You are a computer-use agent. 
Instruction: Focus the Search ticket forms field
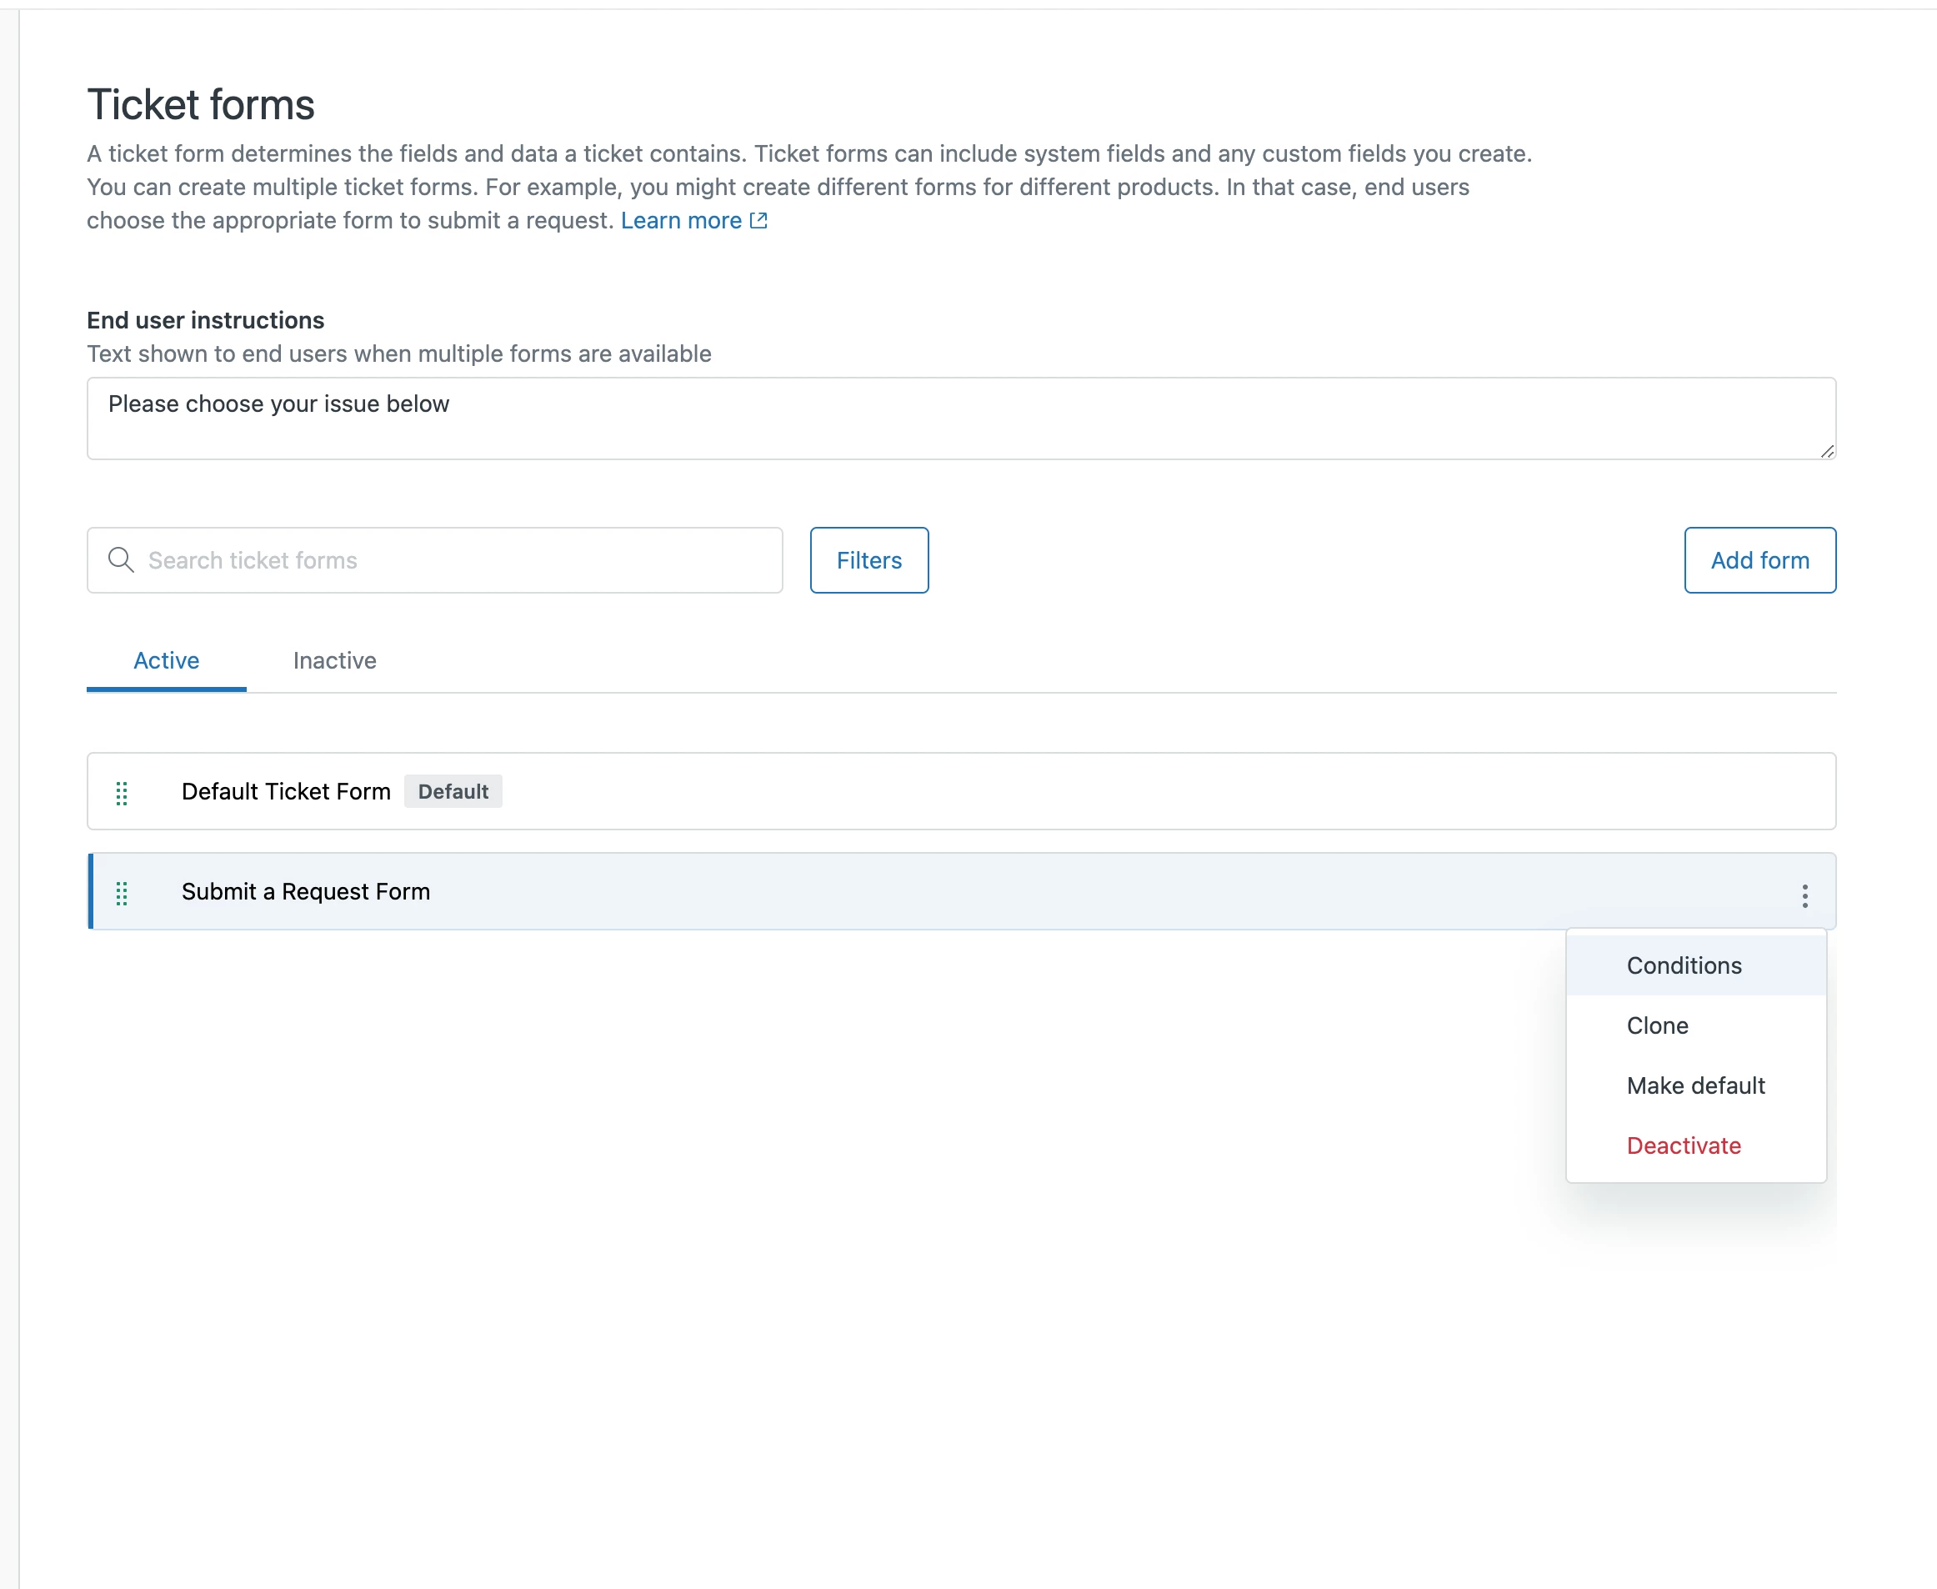(x=458, y=560)
